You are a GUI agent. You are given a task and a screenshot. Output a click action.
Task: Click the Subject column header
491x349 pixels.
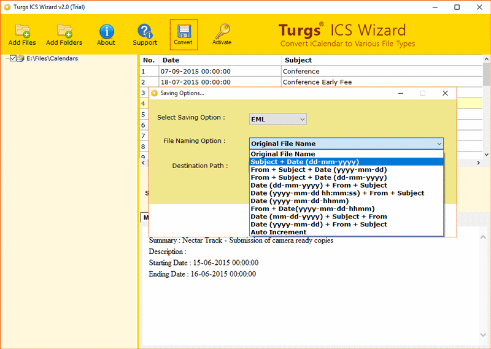coord(382,60)
